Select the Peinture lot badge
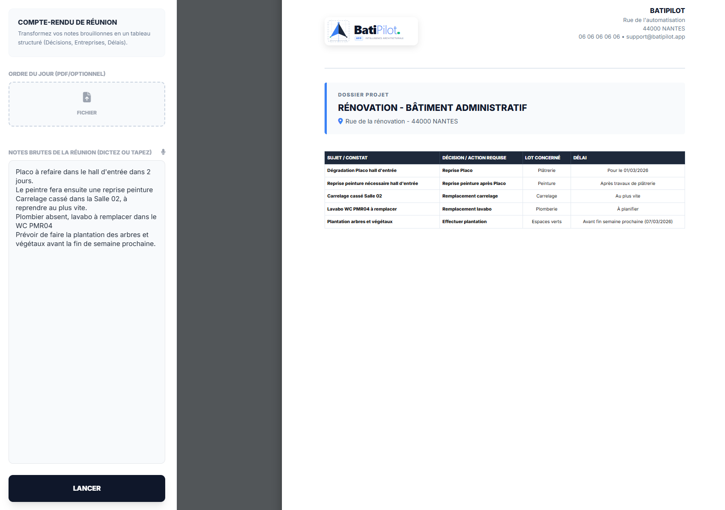 [546, 183]
